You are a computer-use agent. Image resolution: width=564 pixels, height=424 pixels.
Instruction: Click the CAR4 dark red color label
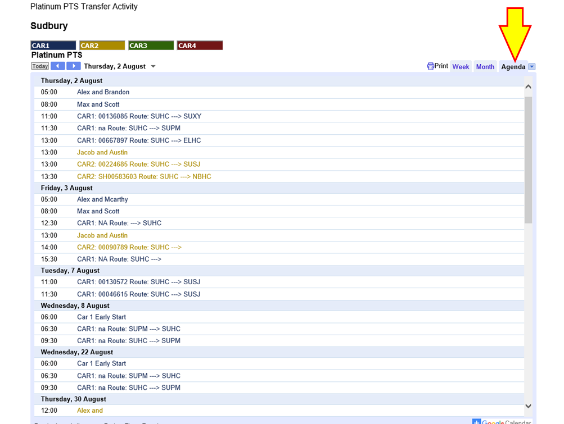click(x=200, y=45)
